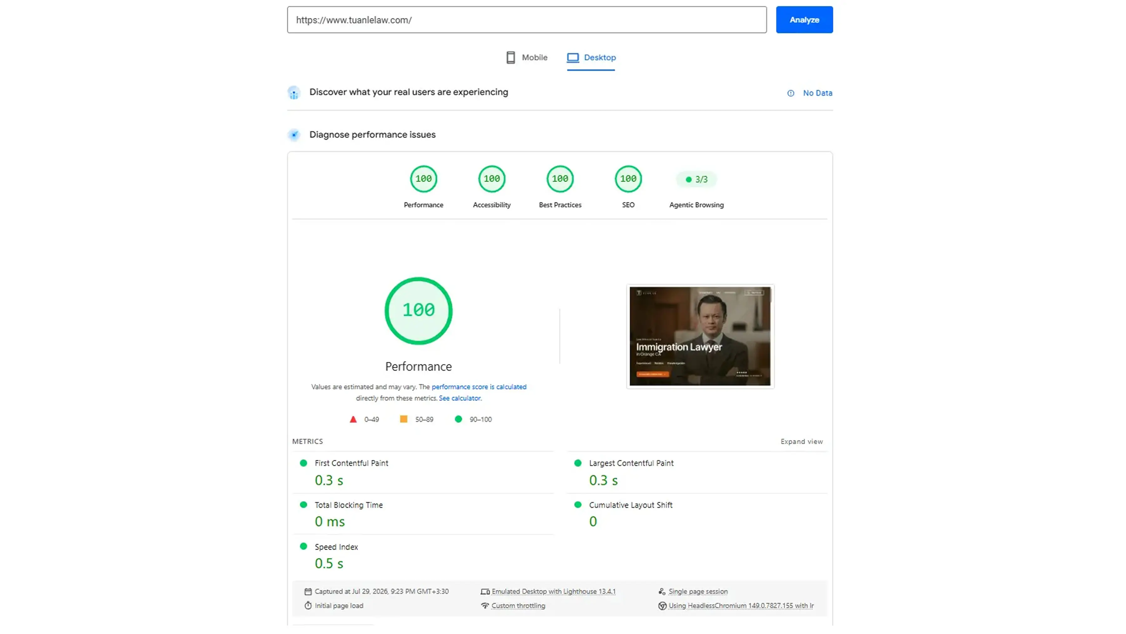This screenshot has height=634, width=1126.
Task: Click the Cumulative Layout Shift label
Action: pyautogui.click(x=630, y=505)
